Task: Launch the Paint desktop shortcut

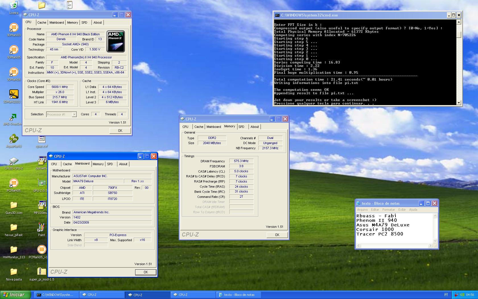Action: click(42, 230)
